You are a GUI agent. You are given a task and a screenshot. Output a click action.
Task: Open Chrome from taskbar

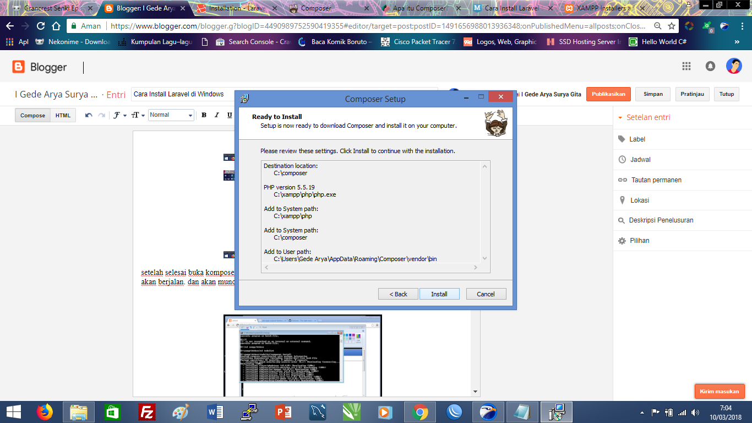coord(419,412)
